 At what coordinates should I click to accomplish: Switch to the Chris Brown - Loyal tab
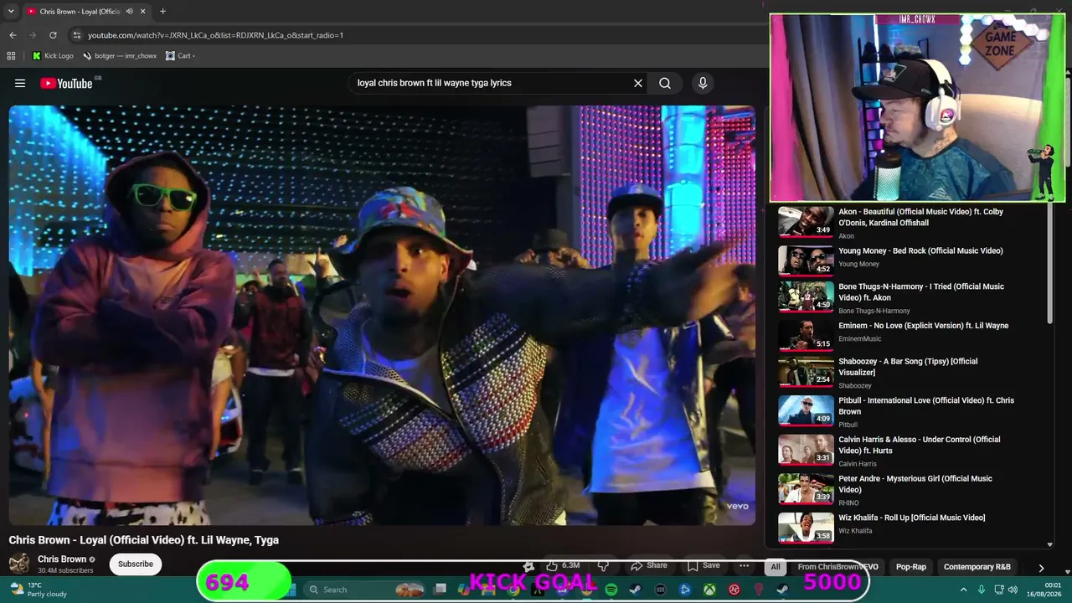[x=80, y=12]
